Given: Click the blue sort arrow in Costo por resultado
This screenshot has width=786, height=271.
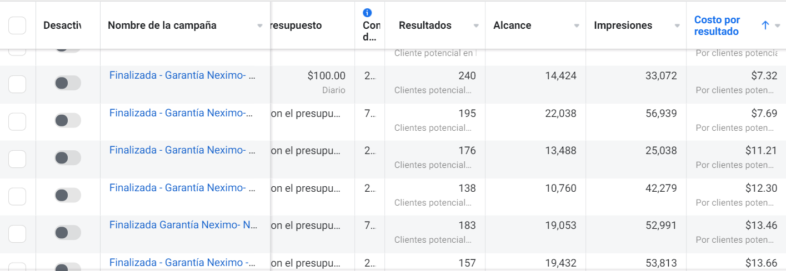Looking at the screenshot, I should 765,25.
